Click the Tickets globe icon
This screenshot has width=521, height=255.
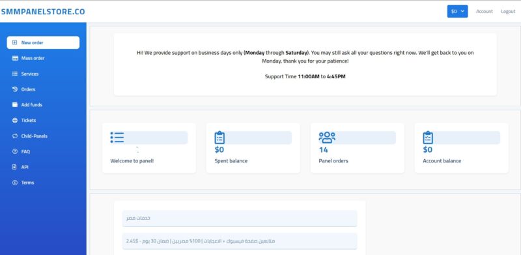tap(14, 120)
